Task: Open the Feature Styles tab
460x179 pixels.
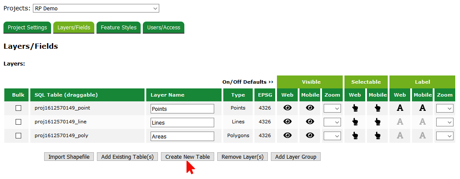Action: [119, 28]
